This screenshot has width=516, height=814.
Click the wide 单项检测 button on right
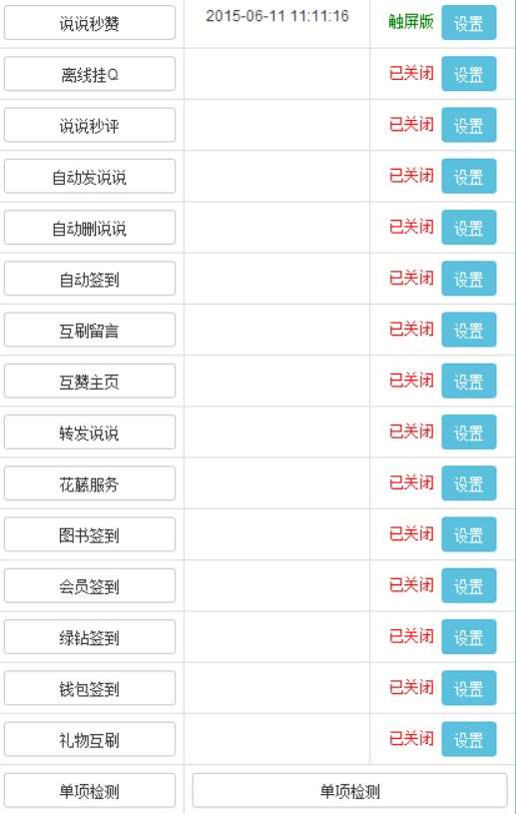[x=349, y=791]
